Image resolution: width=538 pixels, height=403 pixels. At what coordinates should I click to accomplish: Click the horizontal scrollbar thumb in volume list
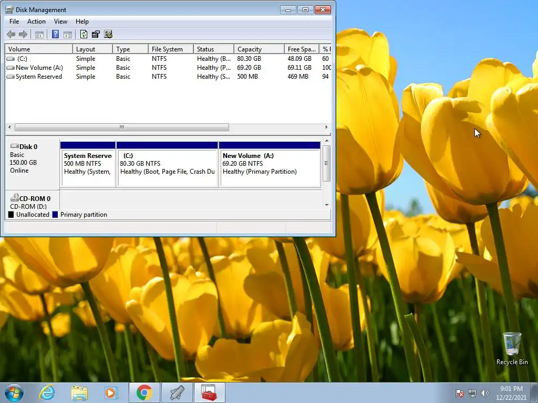pyautogui.click(x=122, y=127)
